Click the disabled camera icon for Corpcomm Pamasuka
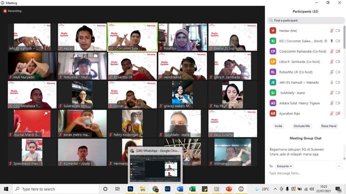 point(338,52)
